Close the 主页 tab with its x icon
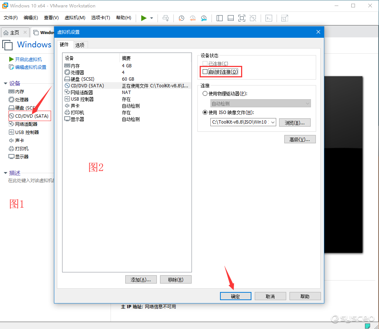 (25, 32)
